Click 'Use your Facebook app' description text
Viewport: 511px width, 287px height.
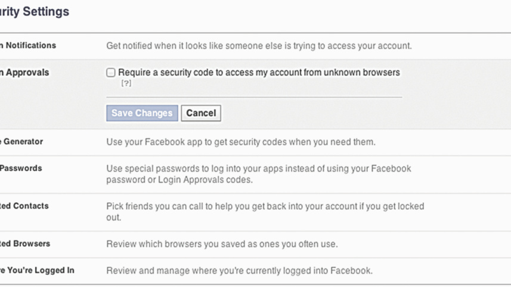pos(240,142)
